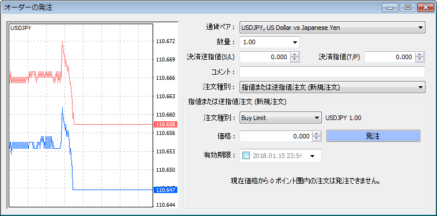Click the red 110.658 ask price label
This screenshot has width=437, height=216.
pos(166,124)
